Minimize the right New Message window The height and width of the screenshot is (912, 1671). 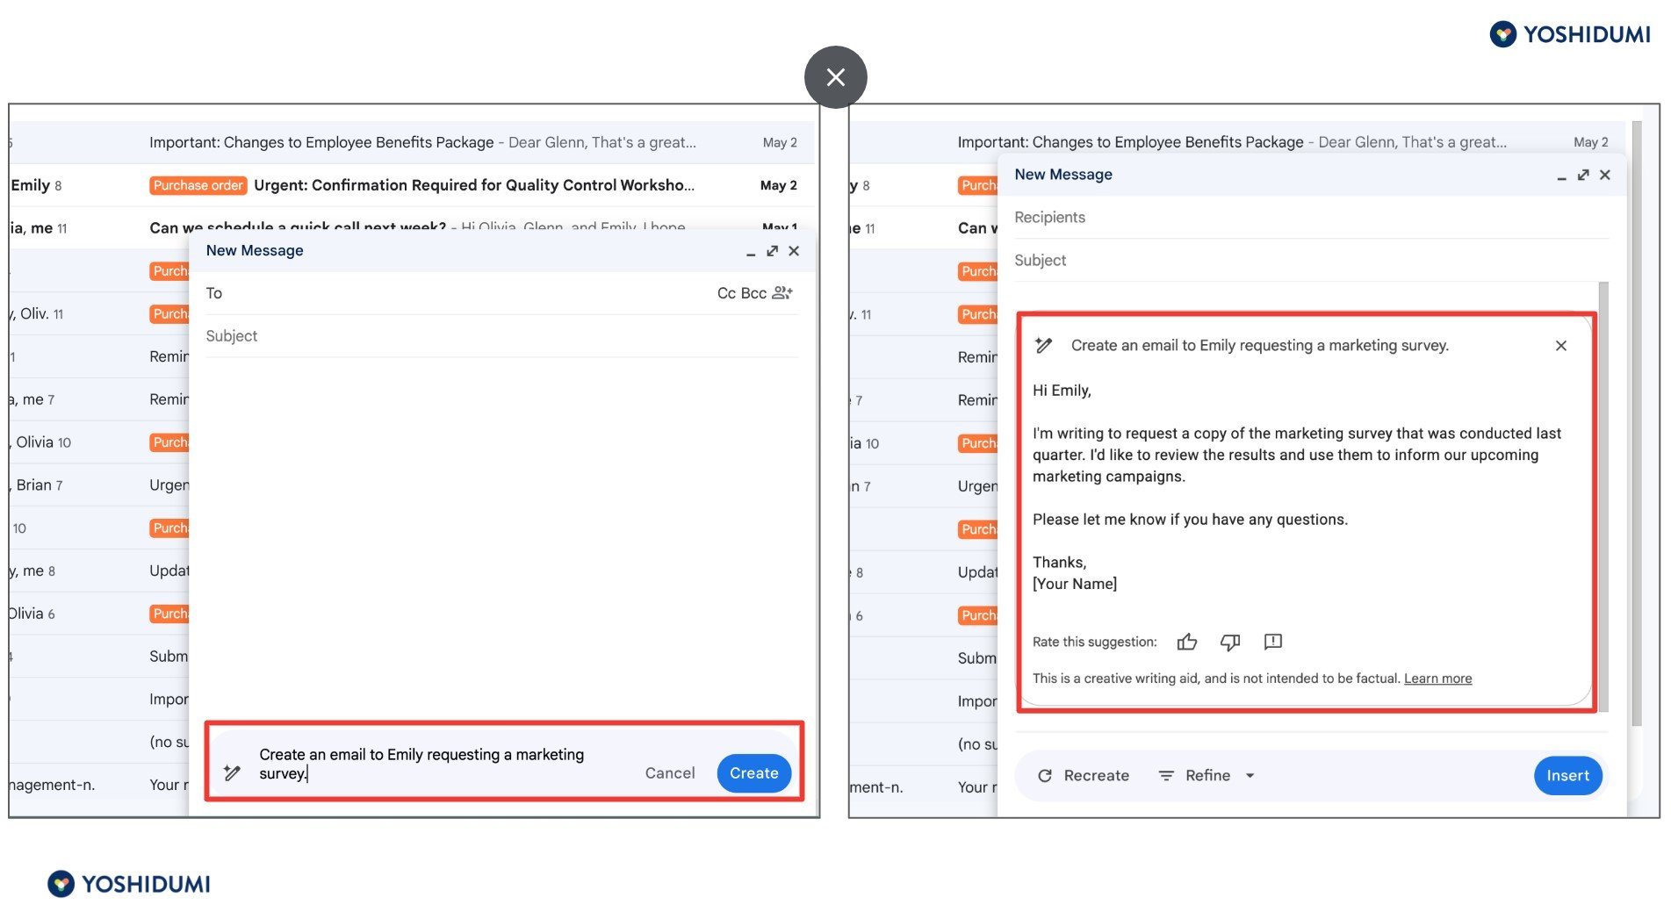point(1561,176)
